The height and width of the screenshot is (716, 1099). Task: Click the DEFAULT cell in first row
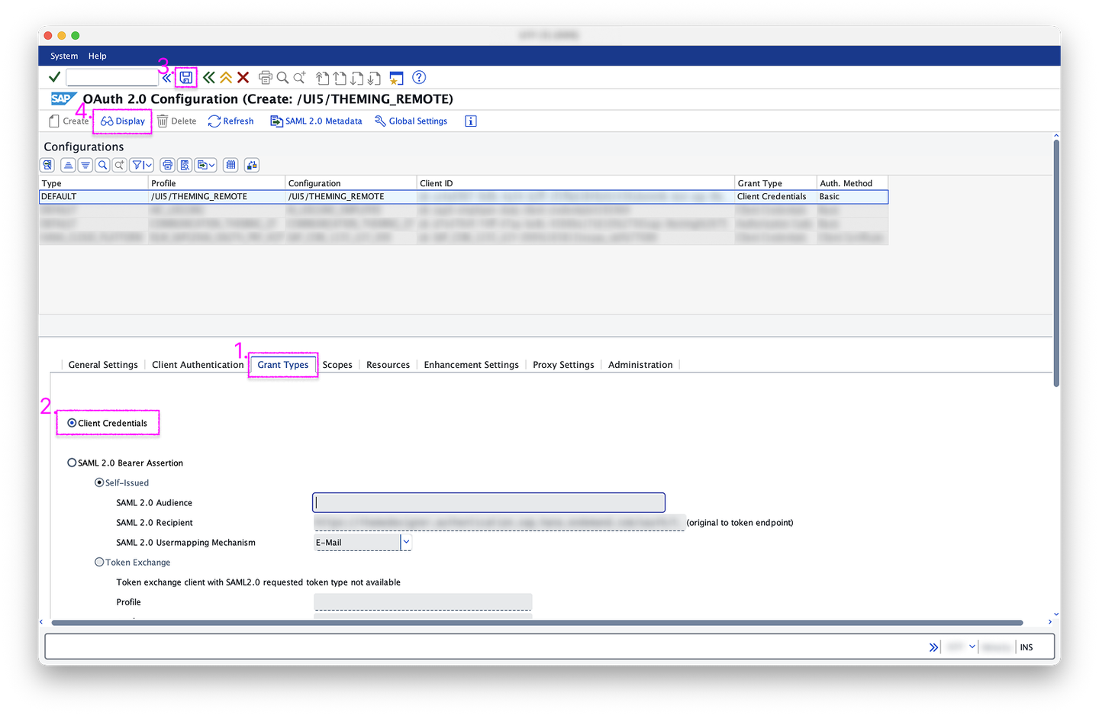(93, 196)
